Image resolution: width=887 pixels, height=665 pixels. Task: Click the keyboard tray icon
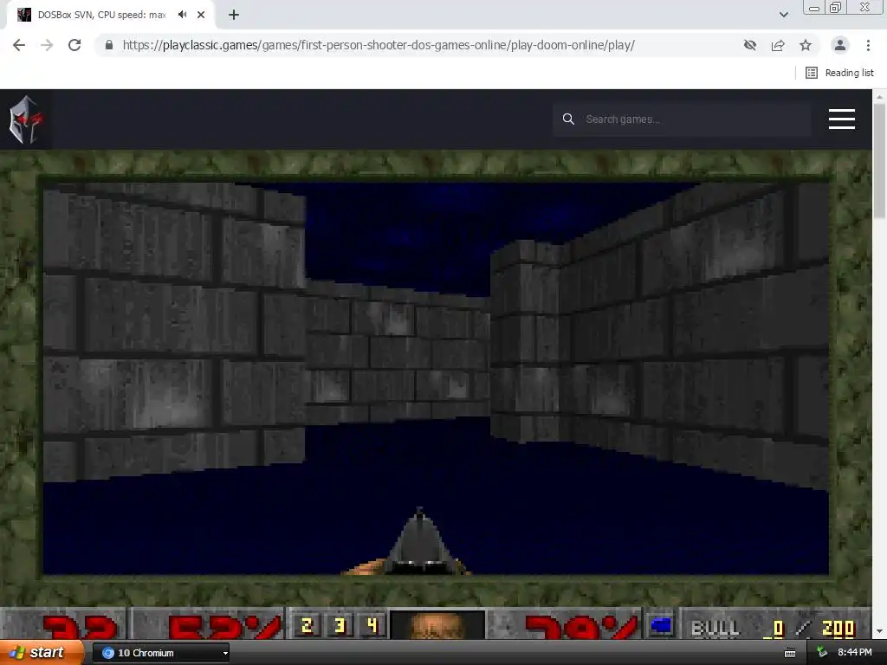(x=790, y=653)
